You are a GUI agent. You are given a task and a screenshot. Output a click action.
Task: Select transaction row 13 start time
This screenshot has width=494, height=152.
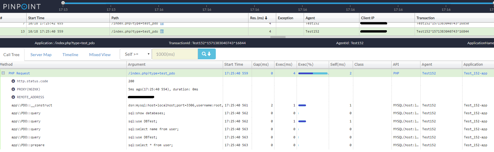46,31
